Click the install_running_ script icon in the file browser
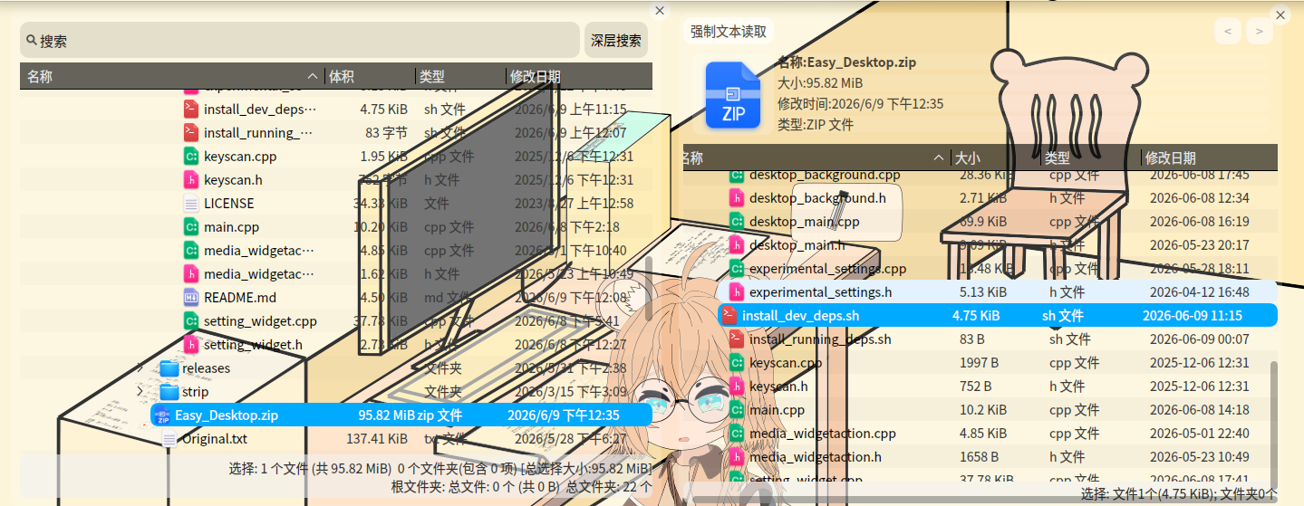The image size is (1304, 506). (x=190, y=133)
